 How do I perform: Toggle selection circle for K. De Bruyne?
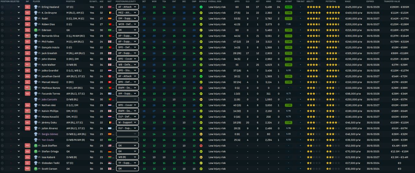[3, 13]
